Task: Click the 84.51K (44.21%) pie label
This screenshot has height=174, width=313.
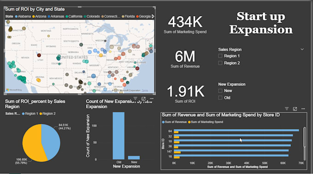Action: pos(64,127)
